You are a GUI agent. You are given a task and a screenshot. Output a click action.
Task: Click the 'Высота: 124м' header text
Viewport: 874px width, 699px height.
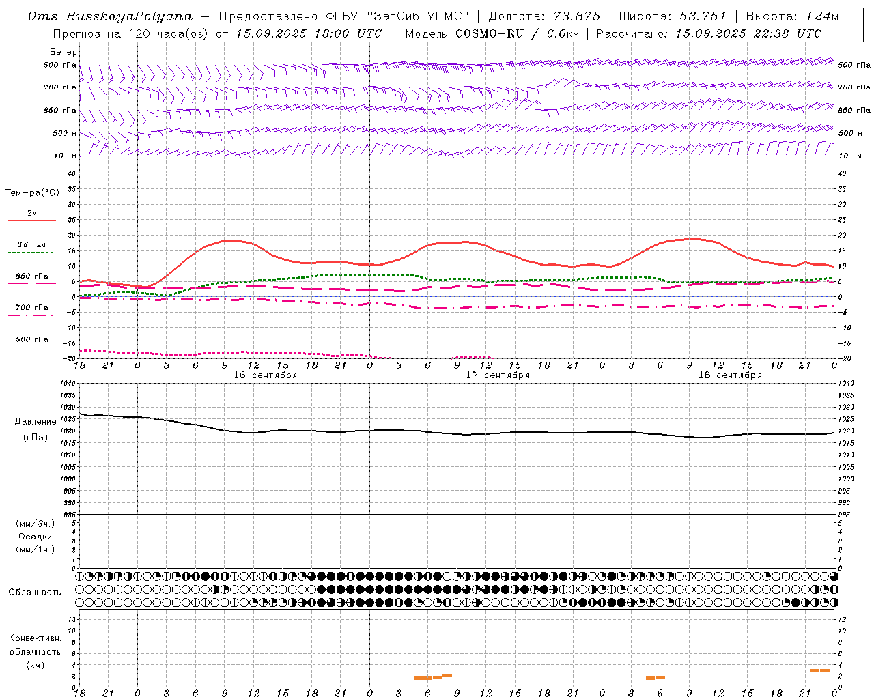tap(792, 16)
